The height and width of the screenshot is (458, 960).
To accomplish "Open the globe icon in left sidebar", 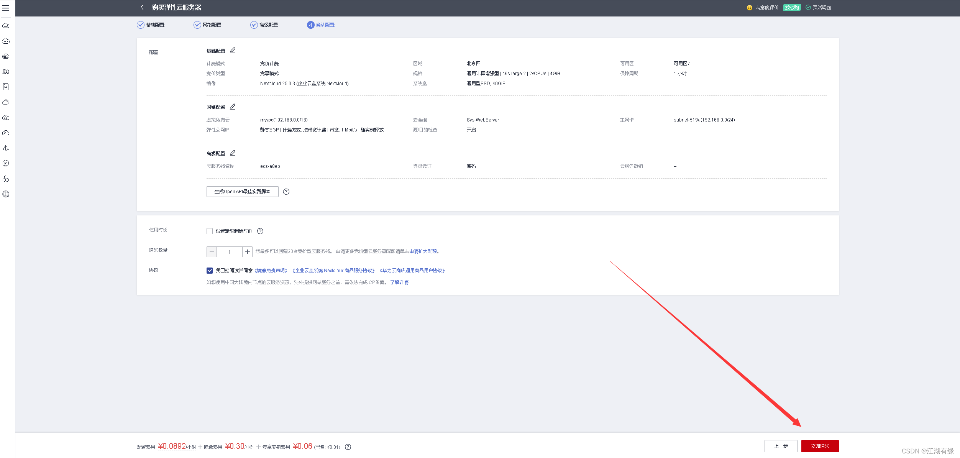I will 6,194.
